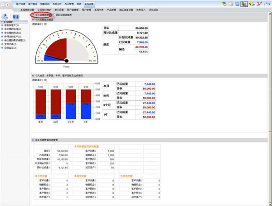Open the 系统参数设置 submenu item

(27, 10)
